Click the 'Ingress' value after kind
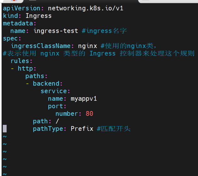198x176 pixels. click(39, 16)
